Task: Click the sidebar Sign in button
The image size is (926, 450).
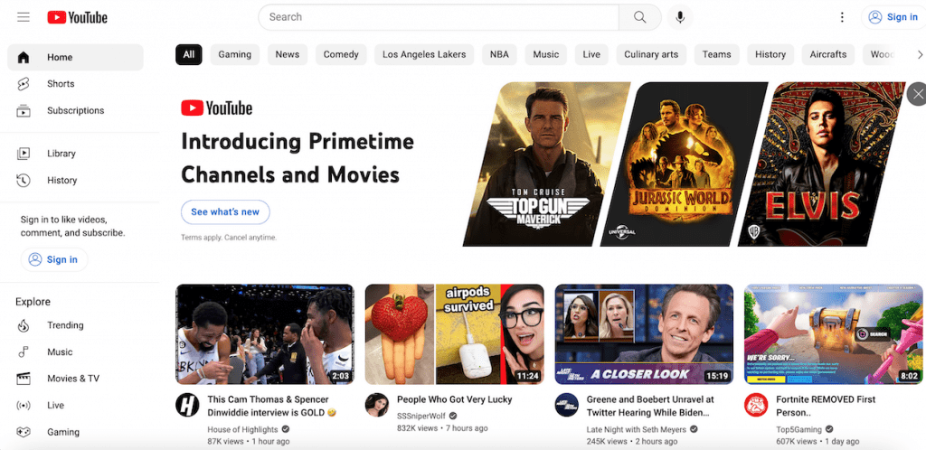Action: point(53,259)
